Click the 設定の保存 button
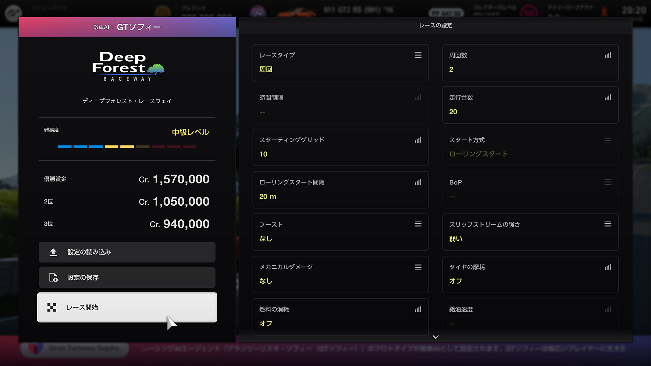The width and height of the screenshot is (651, 366). tap(127, 278)
